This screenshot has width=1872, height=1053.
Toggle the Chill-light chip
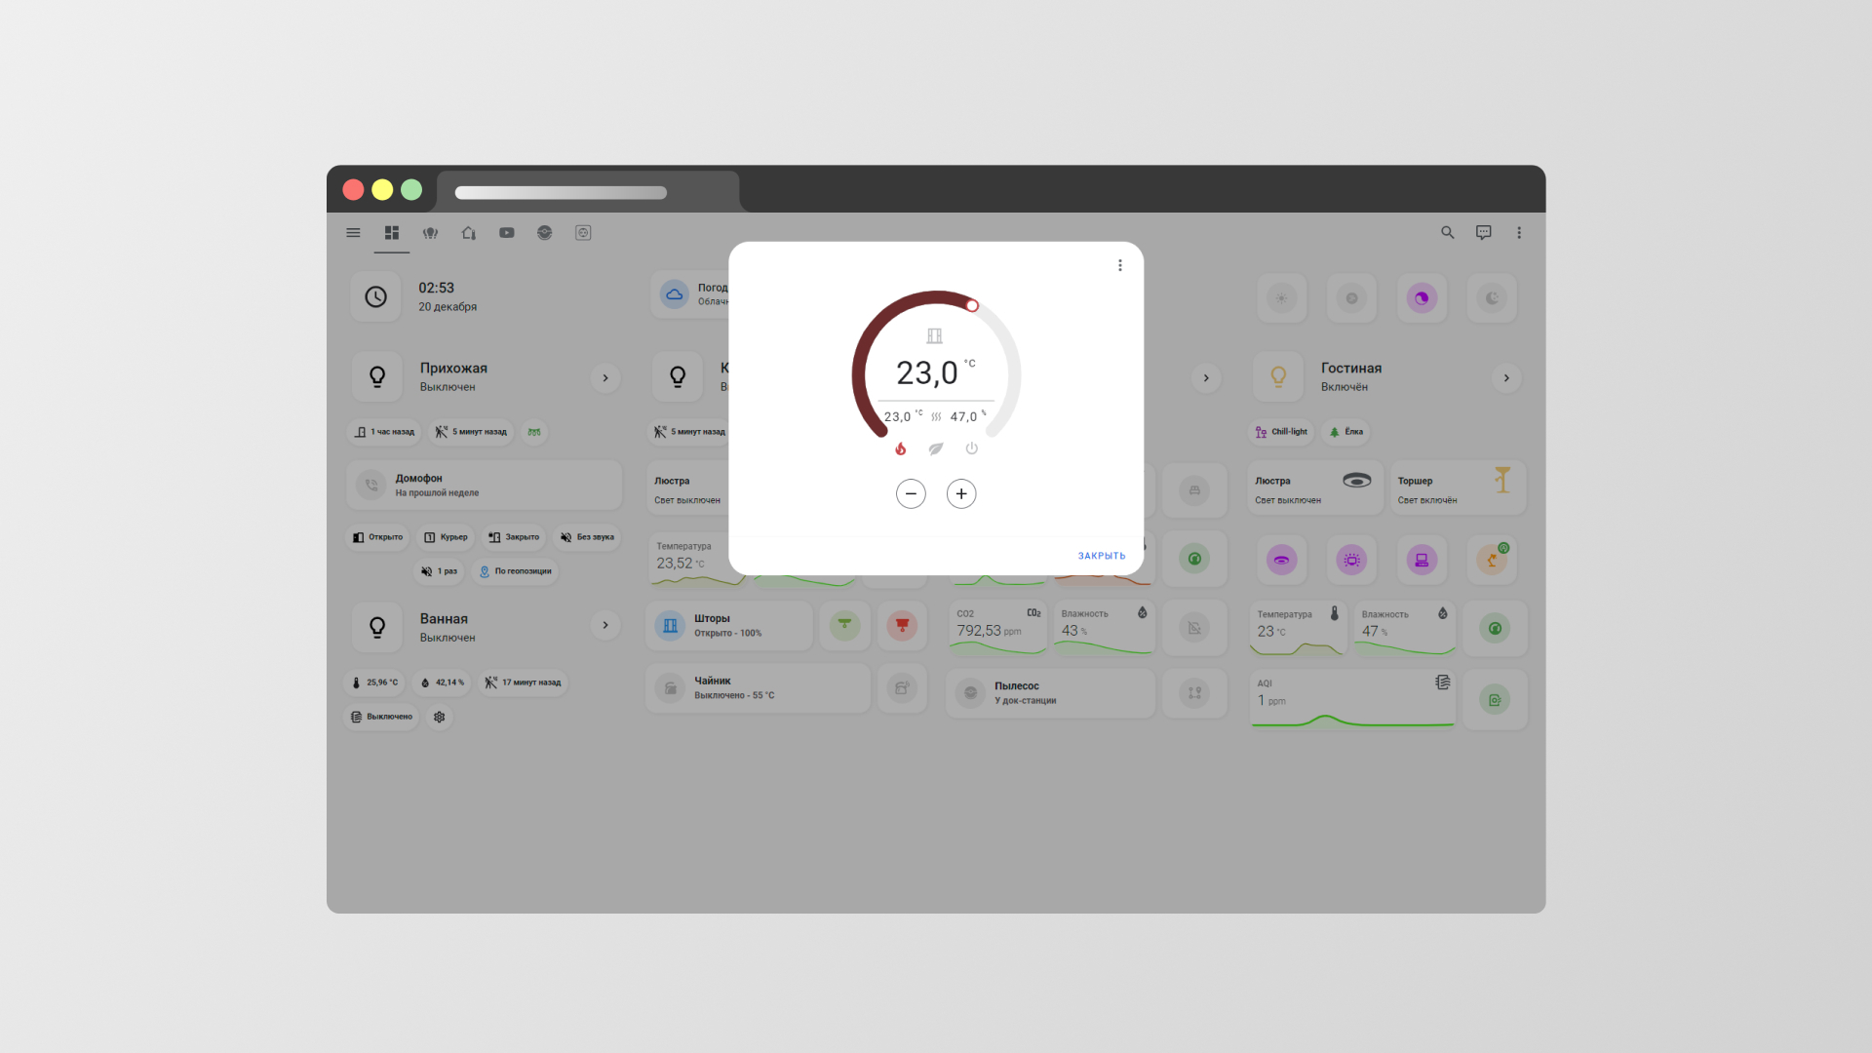[x=1282, y=432]
